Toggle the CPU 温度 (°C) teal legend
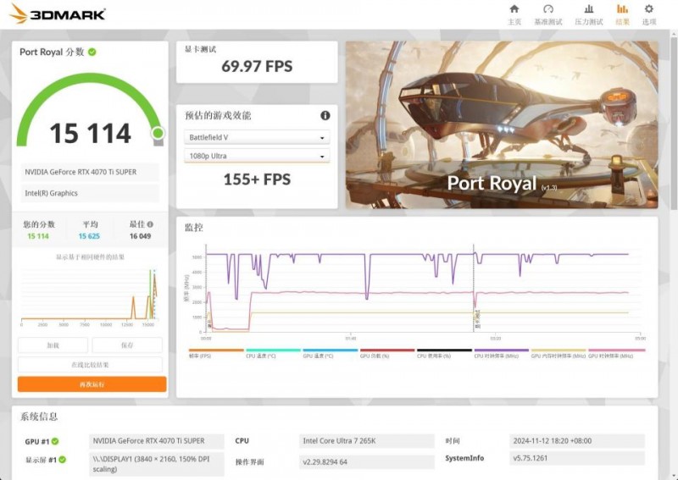 [273, 353]
